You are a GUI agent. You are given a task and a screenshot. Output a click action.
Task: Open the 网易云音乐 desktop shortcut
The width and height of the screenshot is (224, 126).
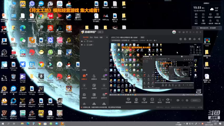(x=50, y=30)
